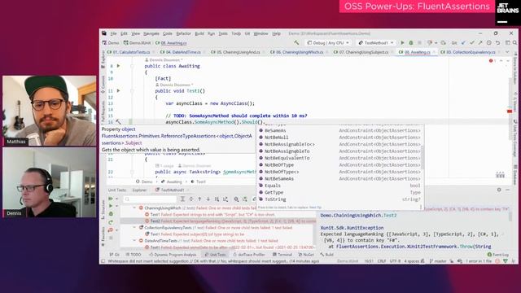Click Throw link in stack trace
Viewport: 521px width, 293px height.
click(x=466, y=247)
